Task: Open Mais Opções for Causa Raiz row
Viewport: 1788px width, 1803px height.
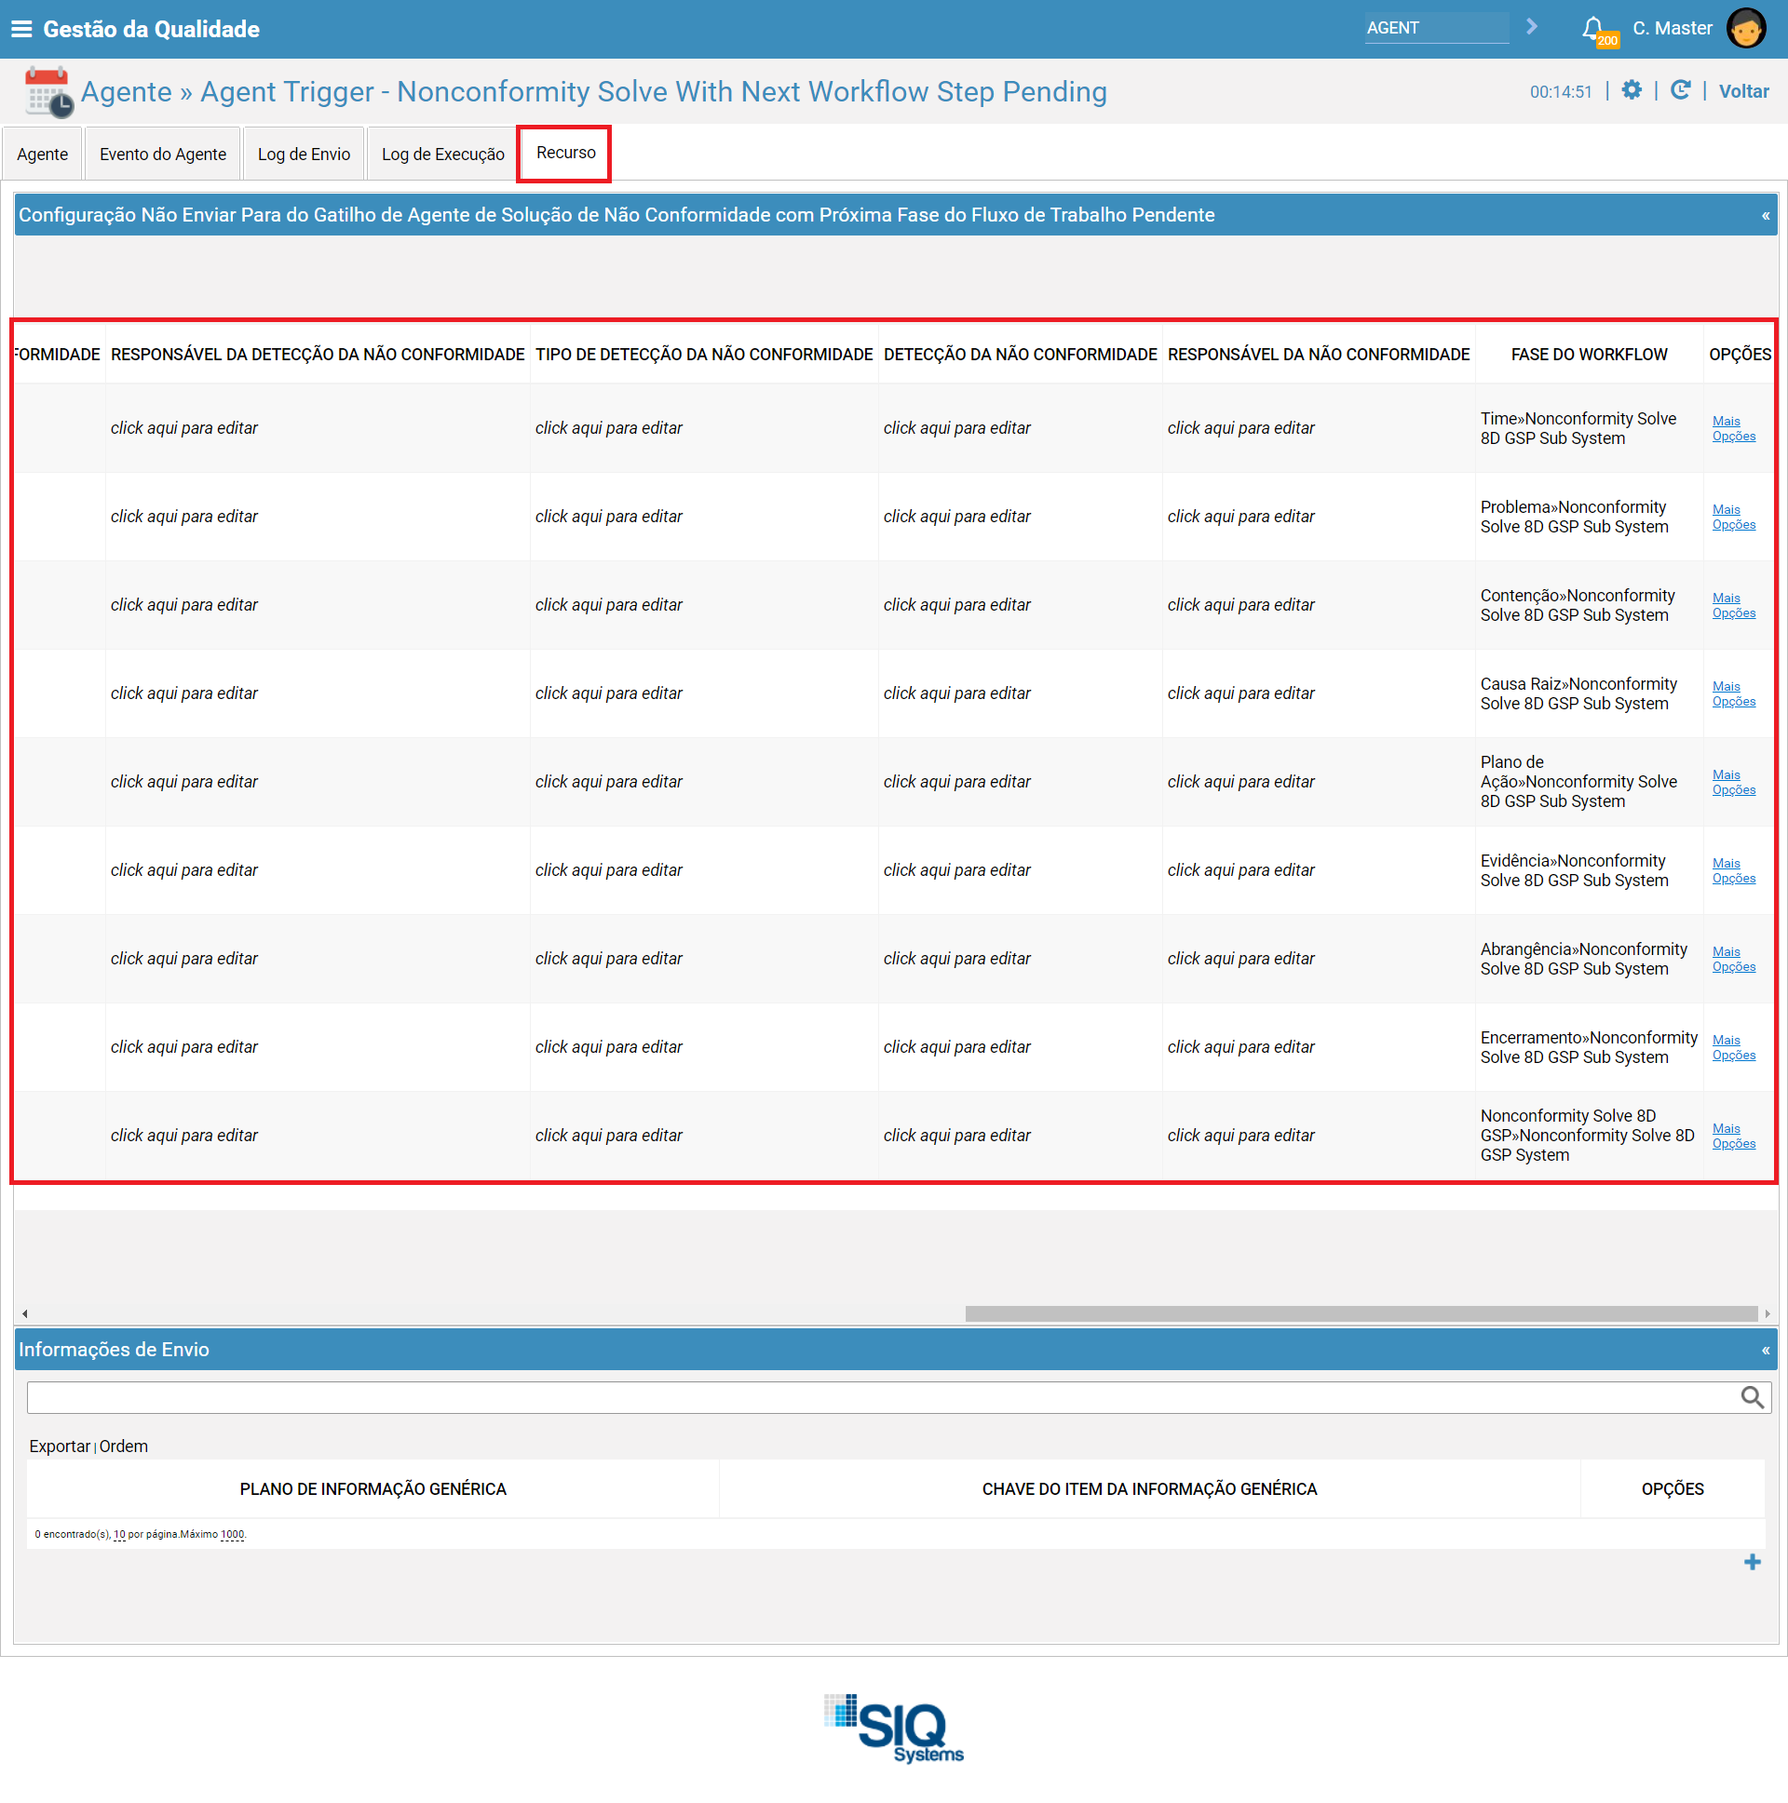Action: [x=1733, y=693]
